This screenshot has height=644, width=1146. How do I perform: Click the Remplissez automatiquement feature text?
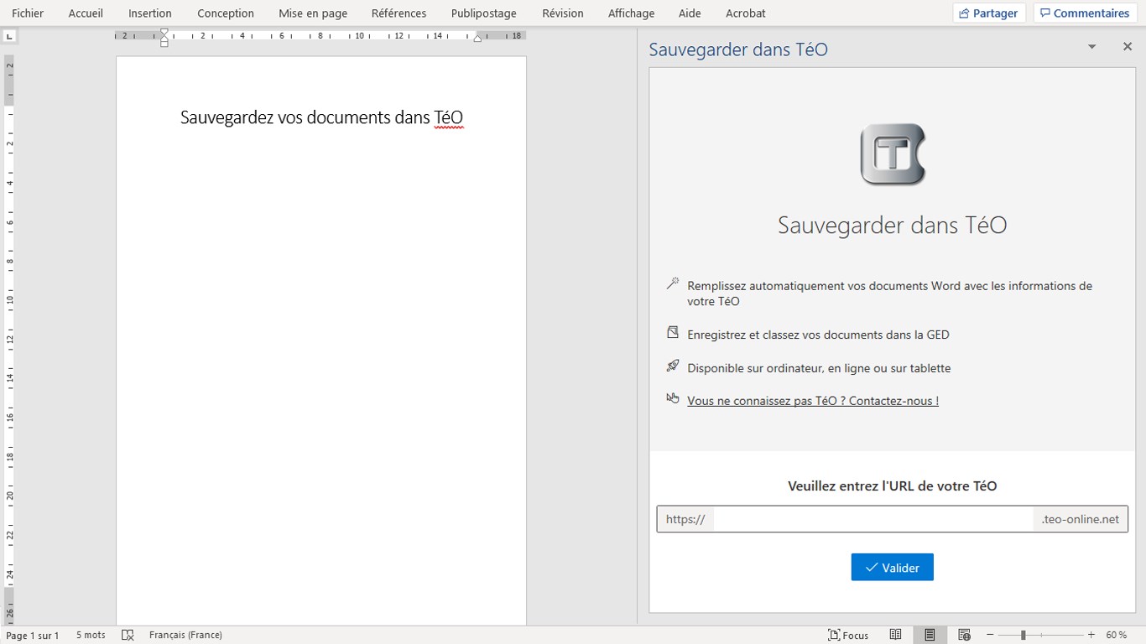tap(889, 293)
